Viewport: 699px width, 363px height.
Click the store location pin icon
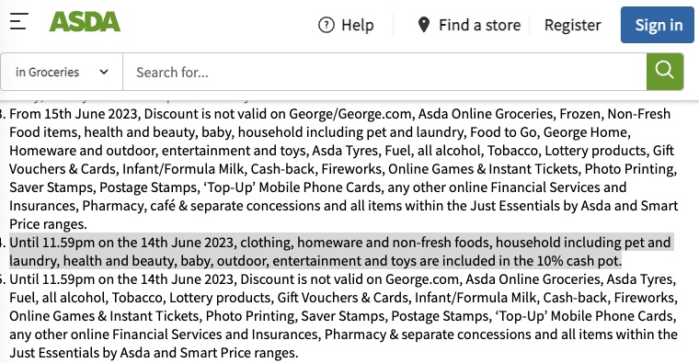click(x=423, y=25)
